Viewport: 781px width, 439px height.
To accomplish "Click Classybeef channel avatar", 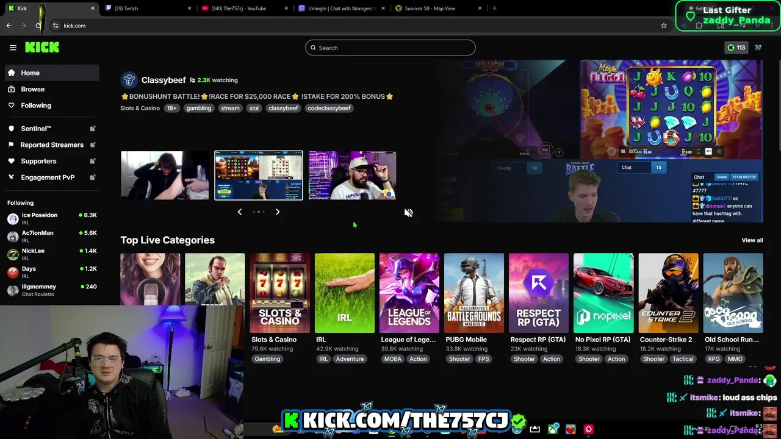I will [x=129, y=80].
